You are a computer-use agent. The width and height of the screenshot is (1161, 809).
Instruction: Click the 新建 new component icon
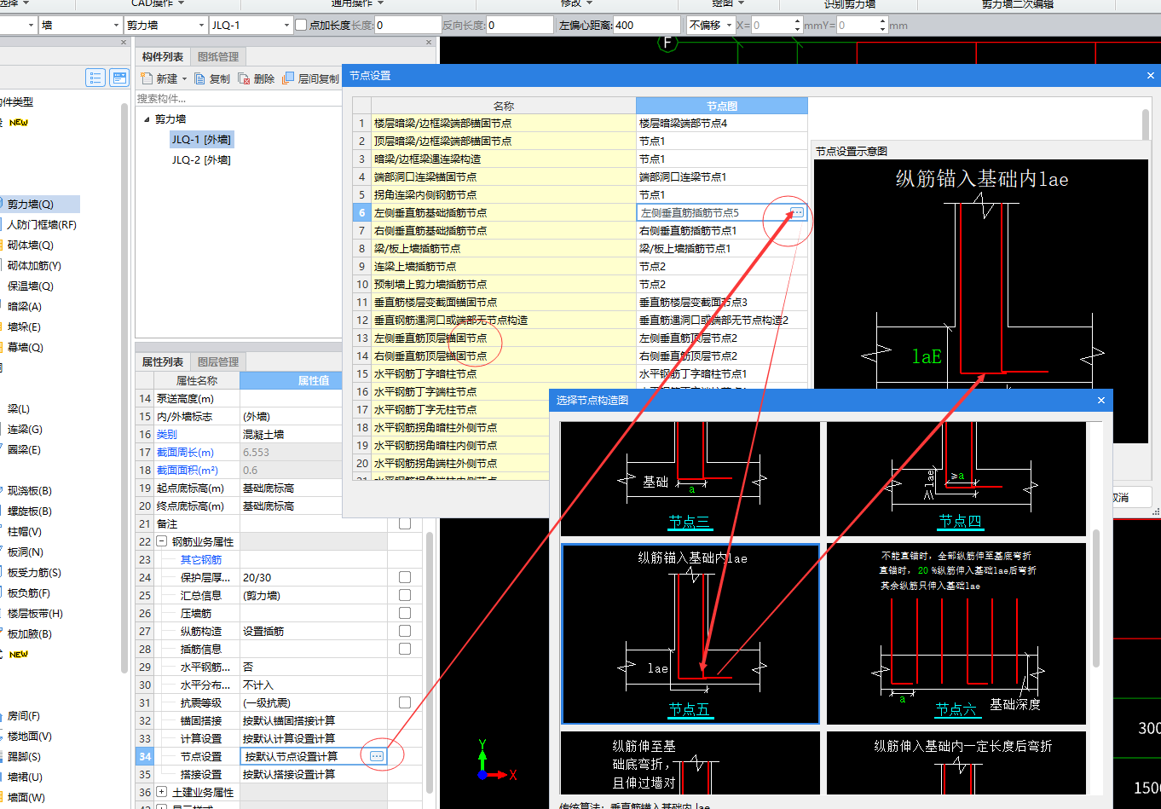[x=147, y=78]
